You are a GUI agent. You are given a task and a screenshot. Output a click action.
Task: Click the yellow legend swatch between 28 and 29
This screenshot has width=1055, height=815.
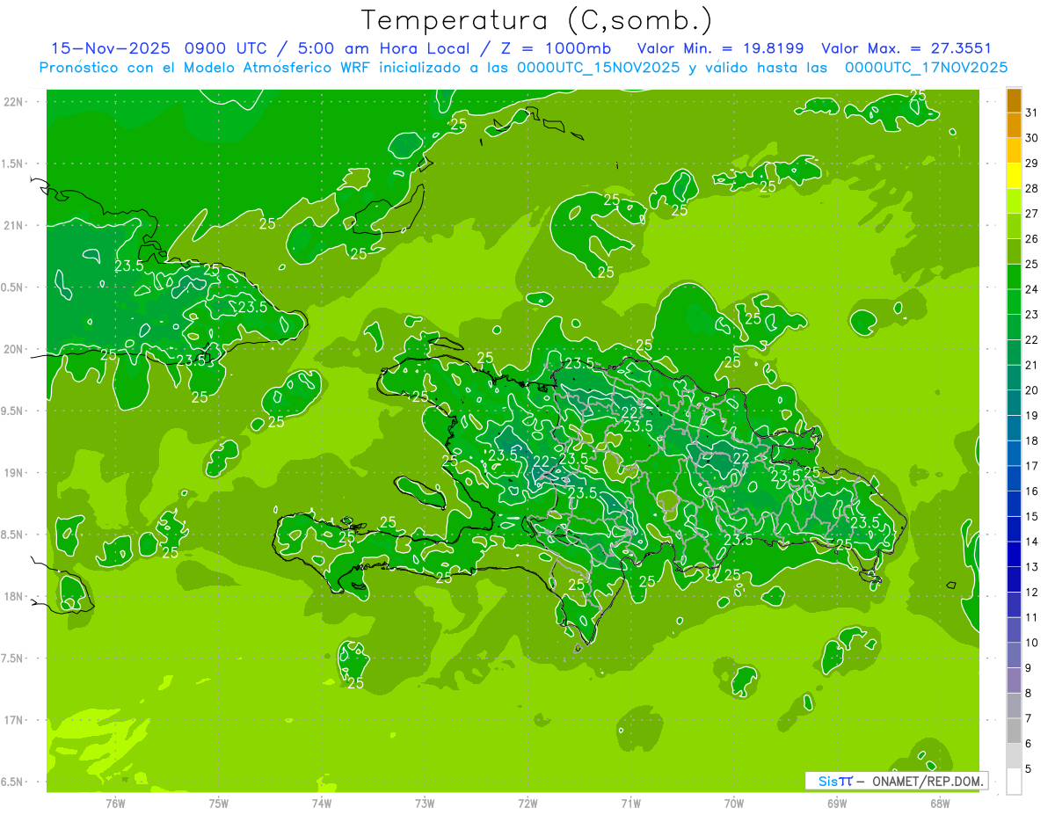(1014, 176)
